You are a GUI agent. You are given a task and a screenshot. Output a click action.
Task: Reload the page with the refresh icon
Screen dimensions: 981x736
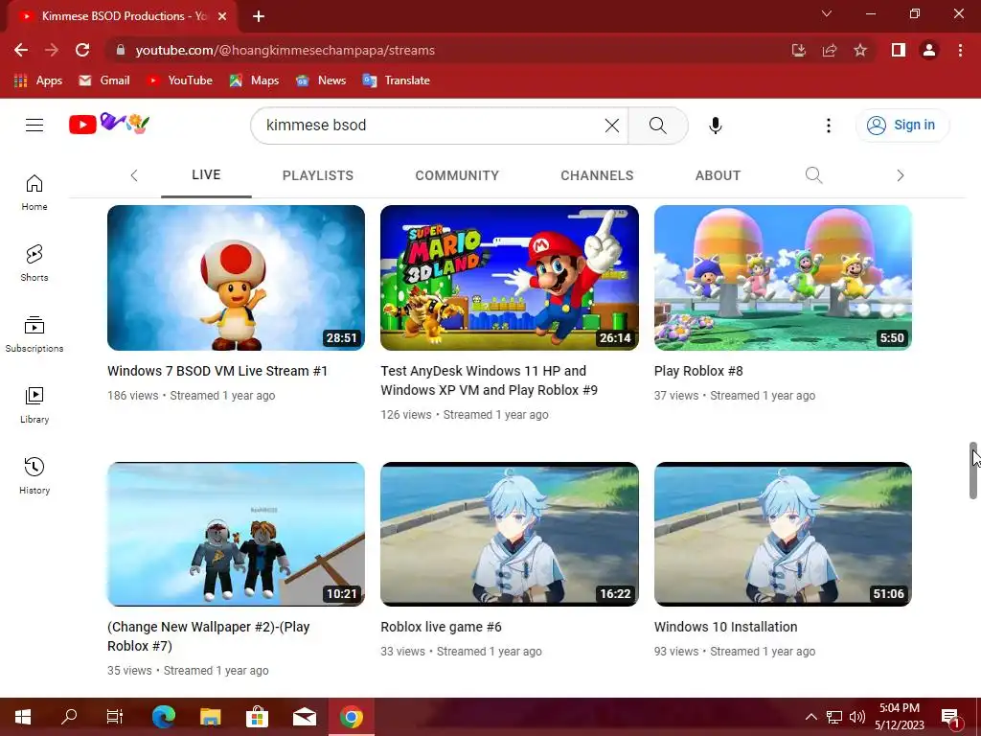[82, 50]
